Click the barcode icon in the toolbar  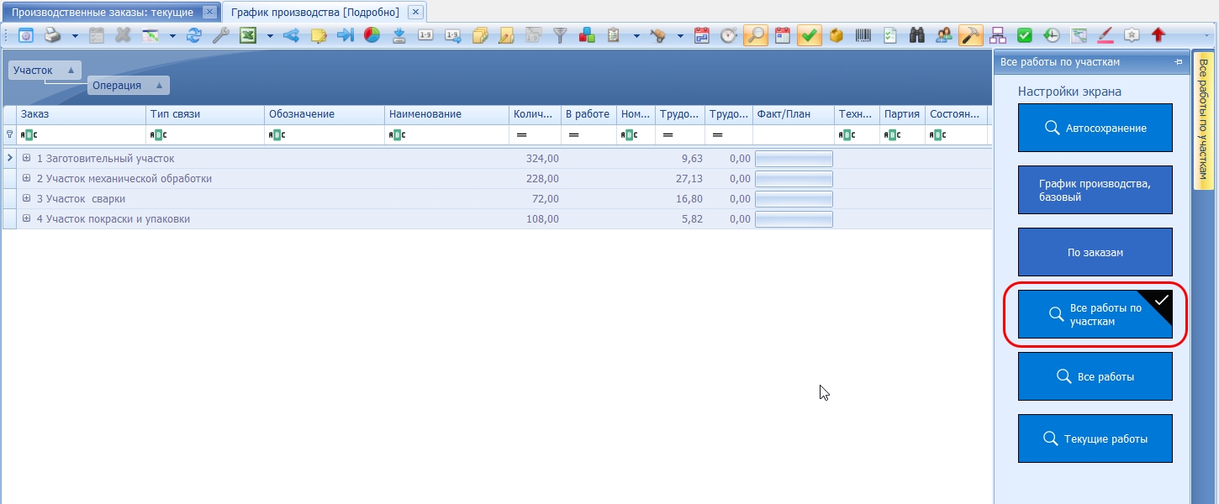863,35
